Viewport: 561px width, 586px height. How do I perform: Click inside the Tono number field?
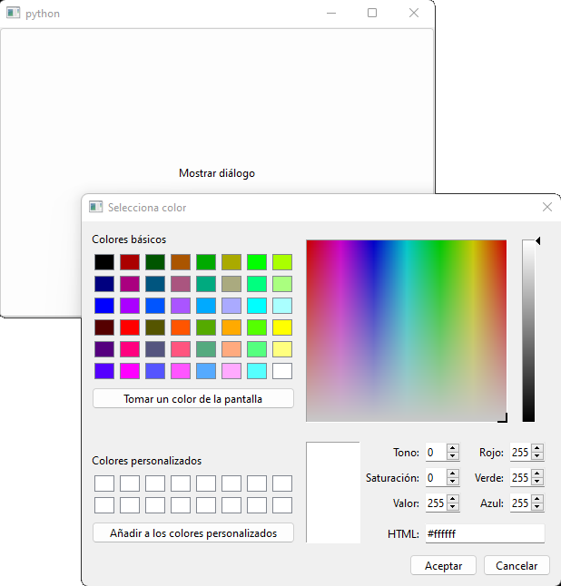(x=436, y=453)
